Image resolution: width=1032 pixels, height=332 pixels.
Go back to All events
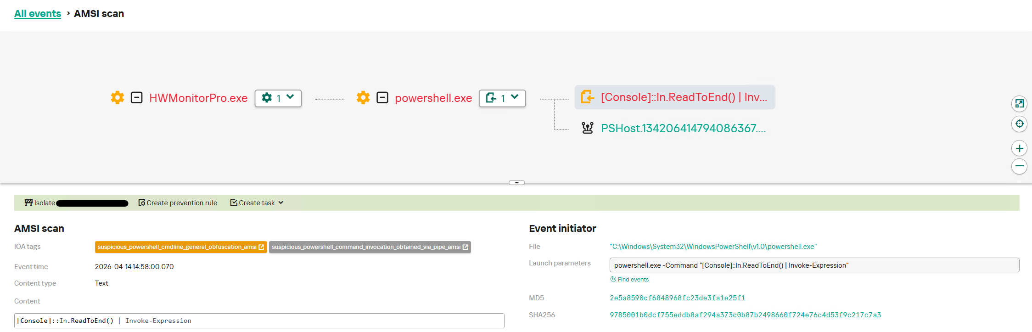point(38,14)
